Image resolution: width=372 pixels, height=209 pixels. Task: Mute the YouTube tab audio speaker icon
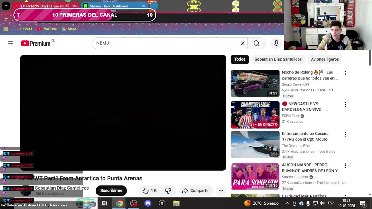[x=67, y=6]
